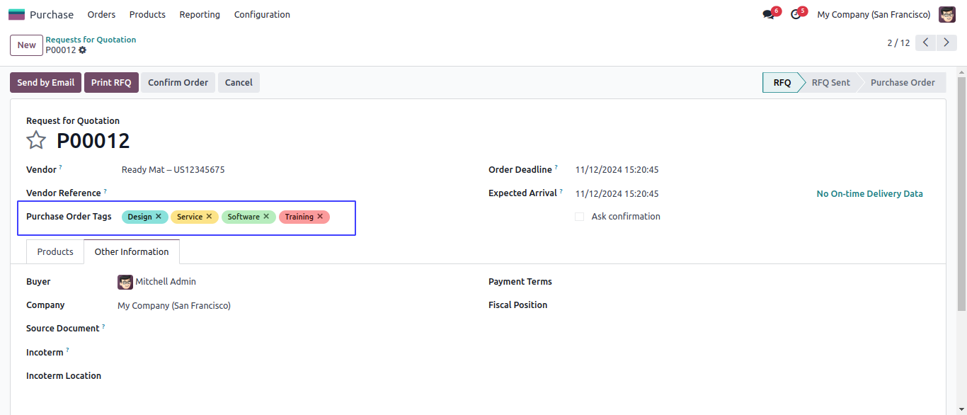Remove the Training tag
The height and width of the screenshot is (415, 967).
pyautogui.click(x=320, y=217)
